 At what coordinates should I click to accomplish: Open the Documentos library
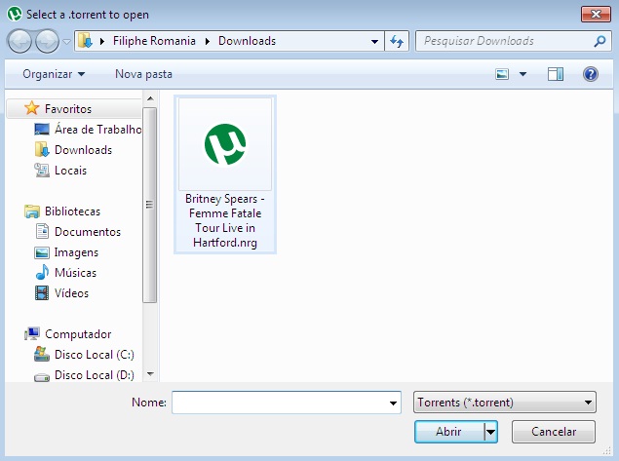[x=88, y=232]
